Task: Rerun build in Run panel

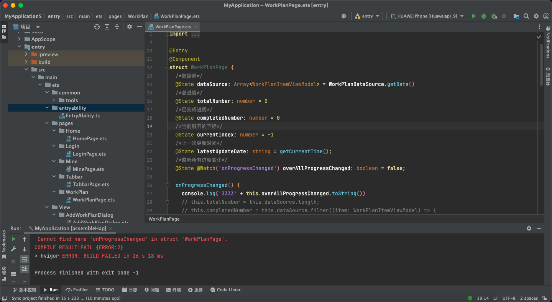Action: click(x=13, y=239)
